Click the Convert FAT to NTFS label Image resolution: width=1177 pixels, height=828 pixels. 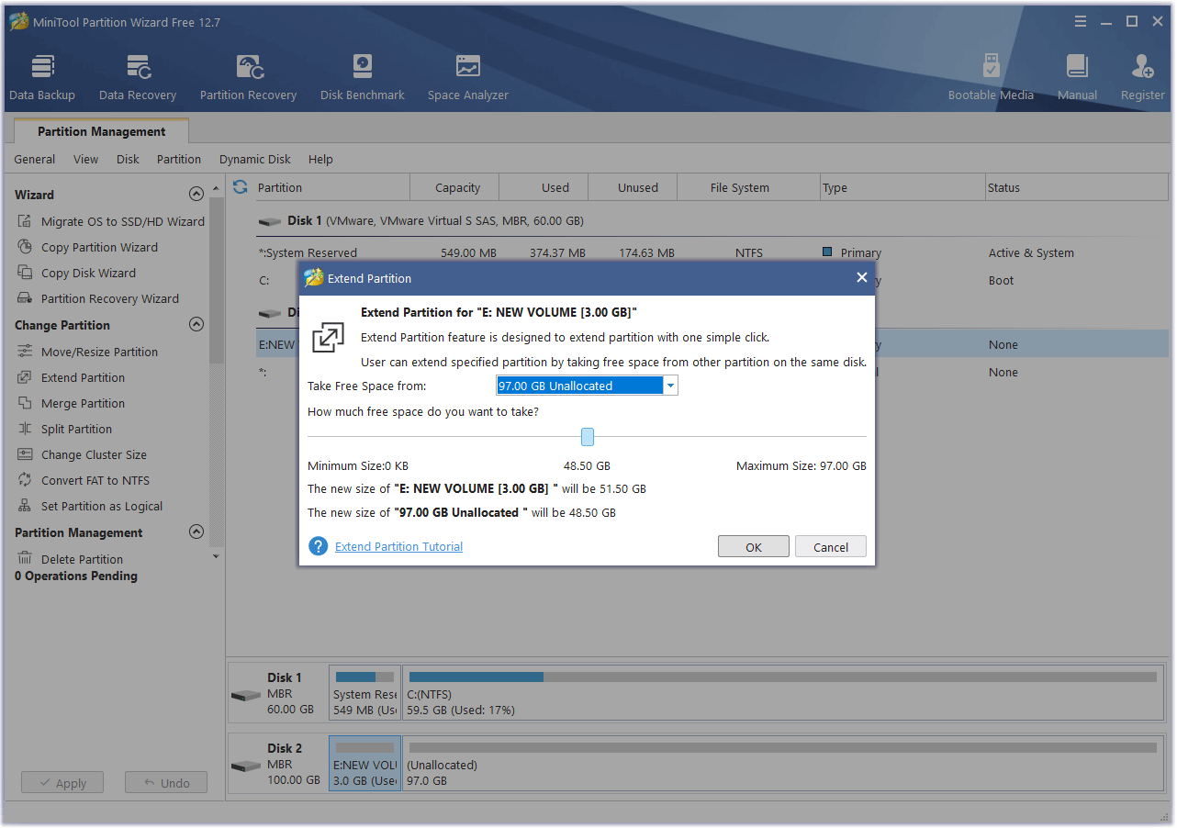coord(95,480)
